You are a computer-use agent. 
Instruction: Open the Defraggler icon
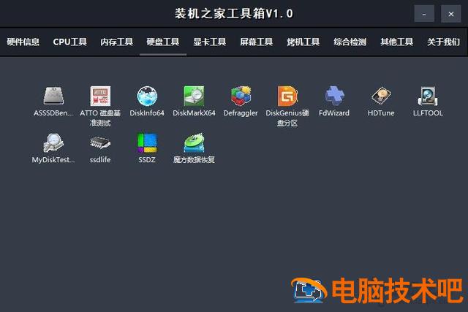click(x=241, y=96)
